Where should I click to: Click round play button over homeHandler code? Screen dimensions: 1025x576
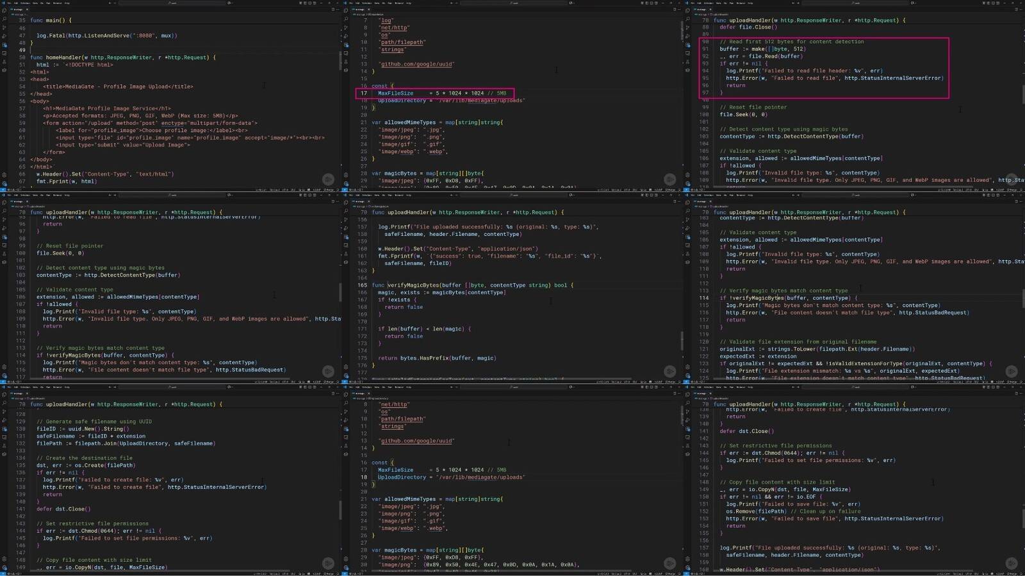328,179
